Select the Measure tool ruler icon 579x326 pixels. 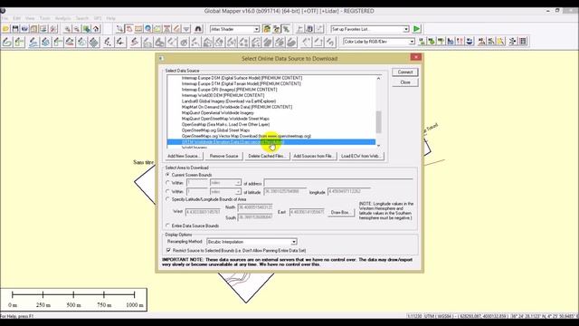click(x=138, y=29)
